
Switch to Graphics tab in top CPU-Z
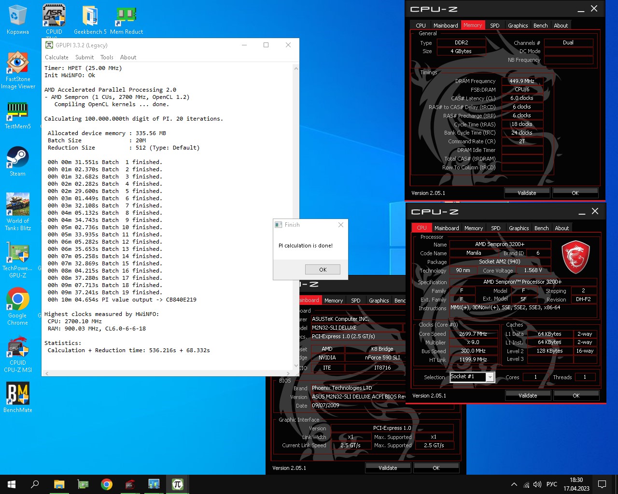click(518, 26)
